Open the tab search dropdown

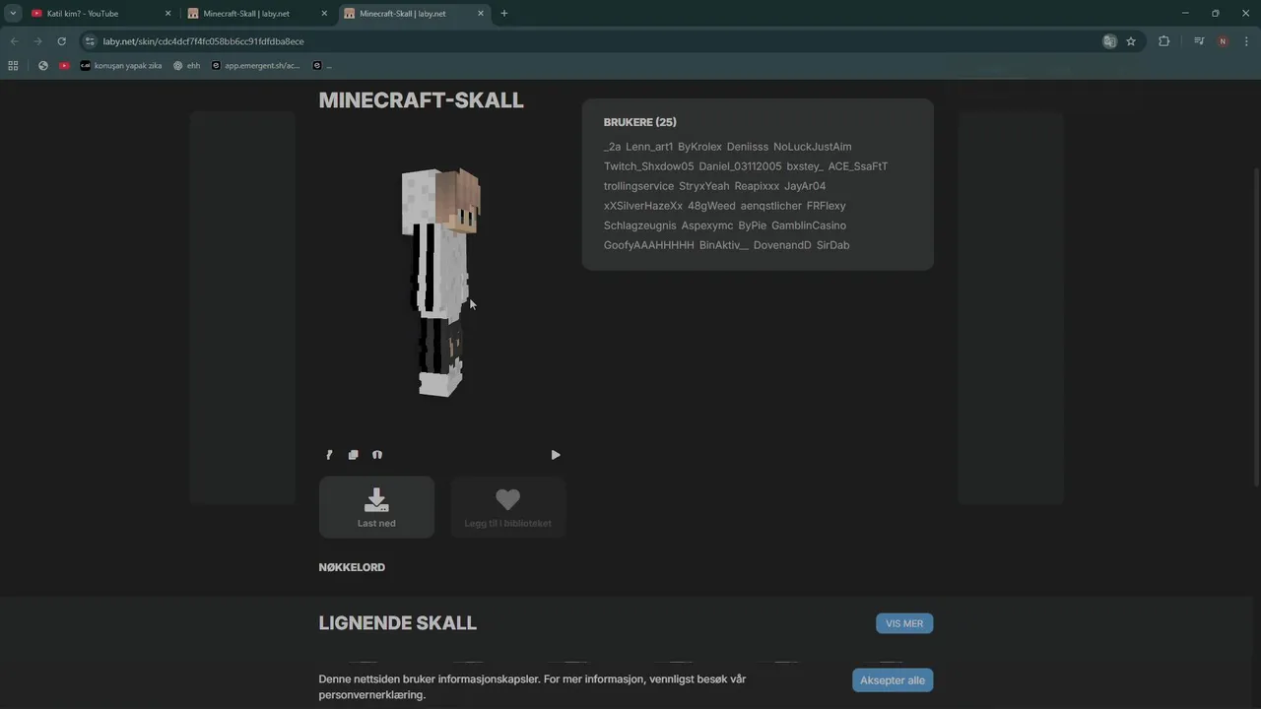(13, 14)
